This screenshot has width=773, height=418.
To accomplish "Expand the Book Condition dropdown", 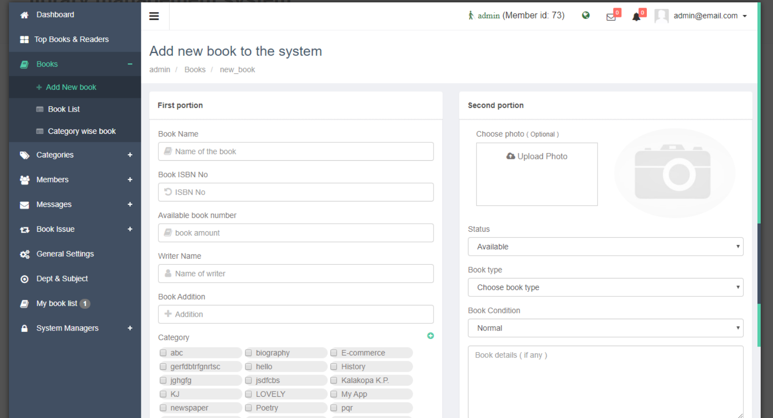I will tap(605, 328).
